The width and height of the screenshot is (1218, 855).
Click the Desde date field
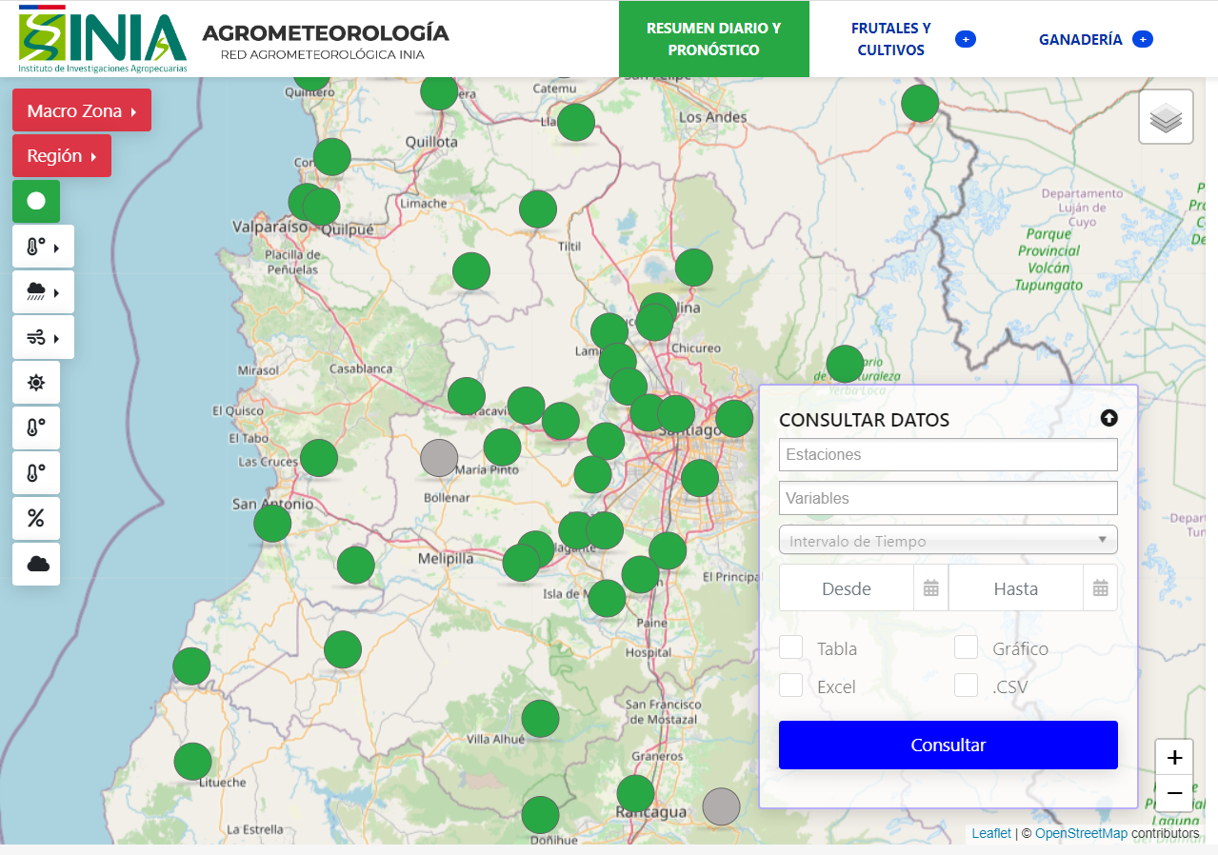(x=847, y=588)
